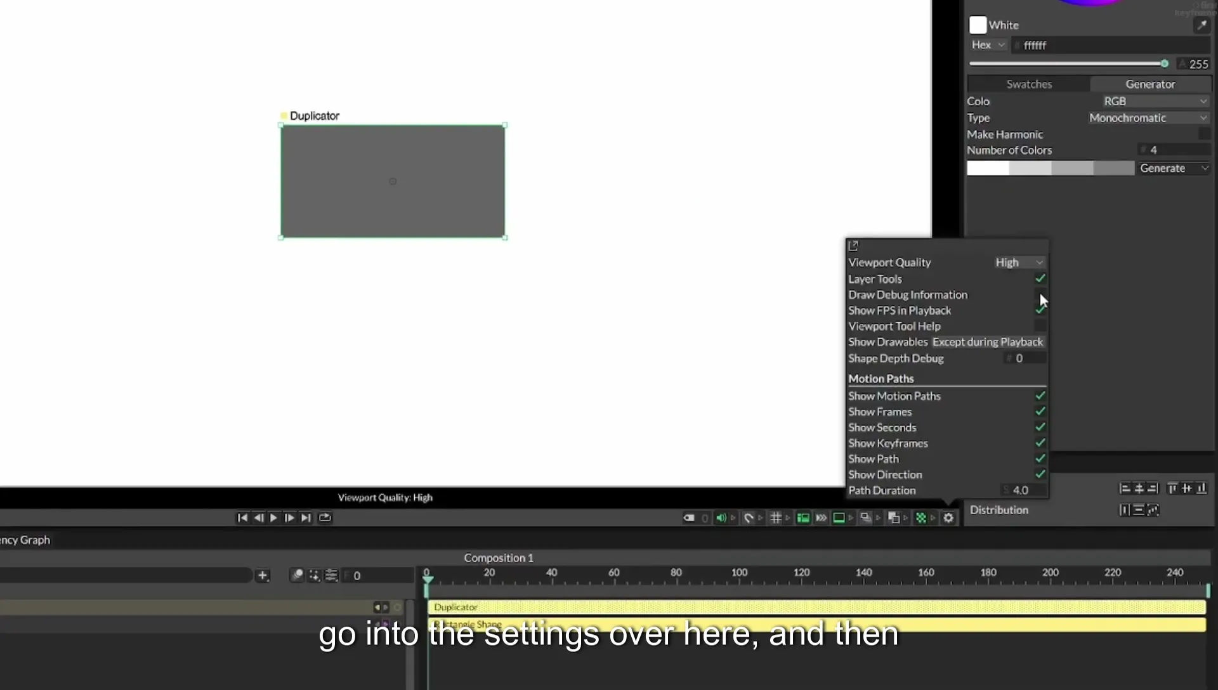
Task: Uncheck Show Direction checkbox
Action: coord(1040,474)
